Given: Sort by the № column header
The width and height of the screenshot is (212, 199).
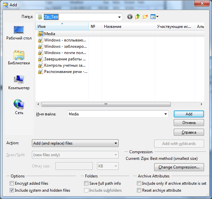Looking at the screenshot, I should pyautogui.click(x=95, y=26).
